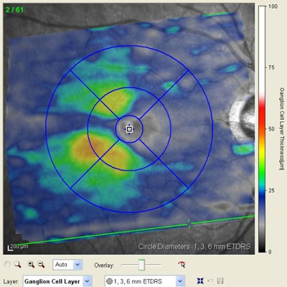Click the undo arrow icon
The image size is (287, 287).
tap(210, 281)
